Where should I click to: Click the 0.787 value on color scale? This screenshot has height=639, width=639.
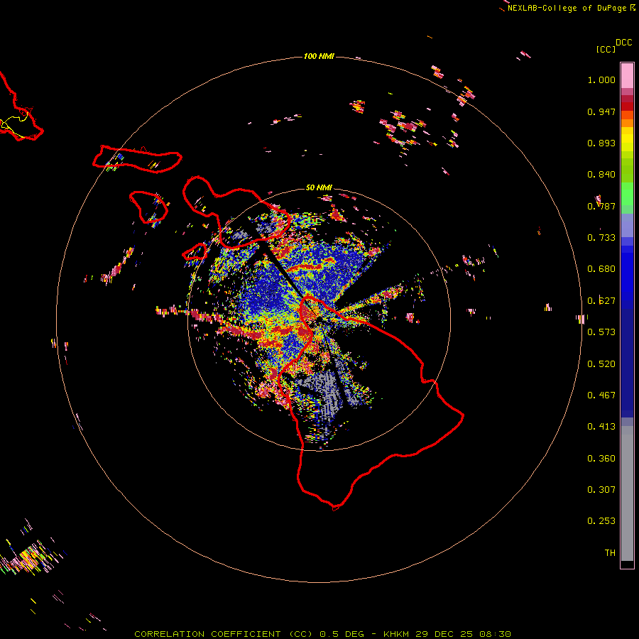tap(601, 206)
